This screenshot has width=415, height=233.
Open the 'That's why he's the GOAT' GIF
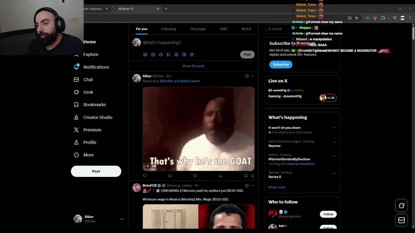coord(198,129)
